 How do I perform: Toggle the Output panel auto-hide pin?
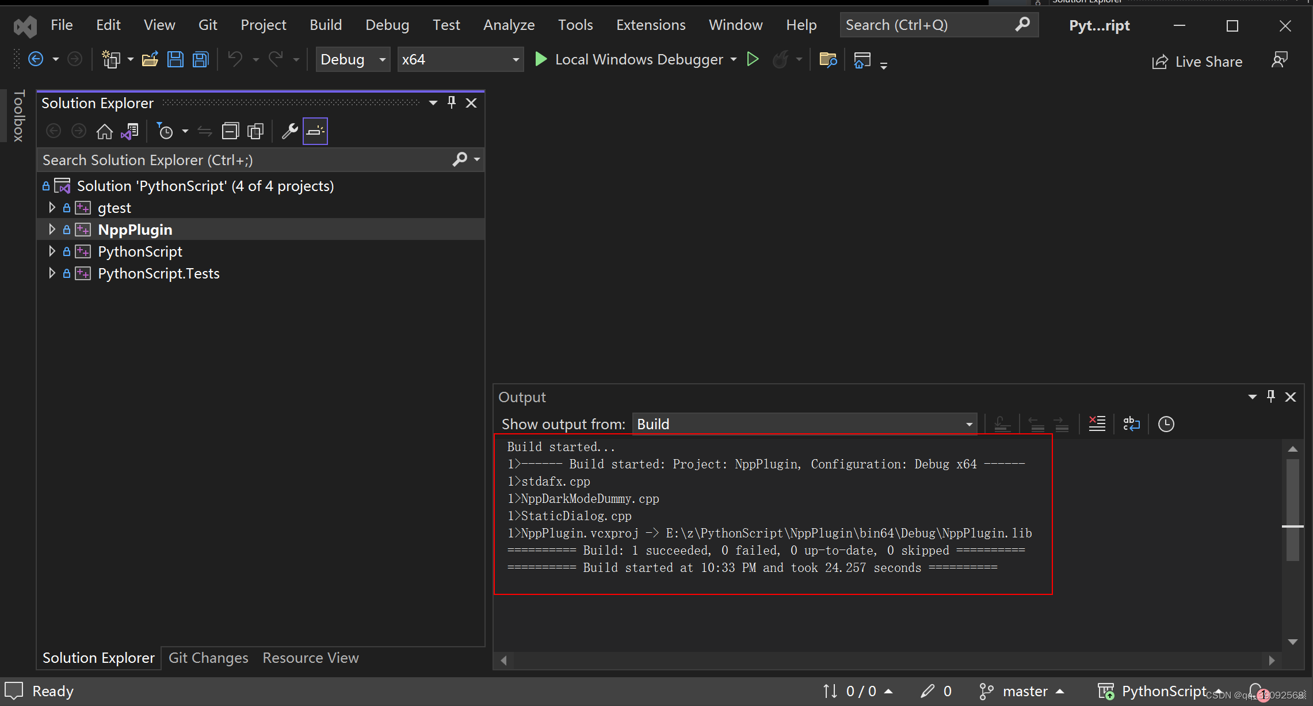(x=1270, y=396)
